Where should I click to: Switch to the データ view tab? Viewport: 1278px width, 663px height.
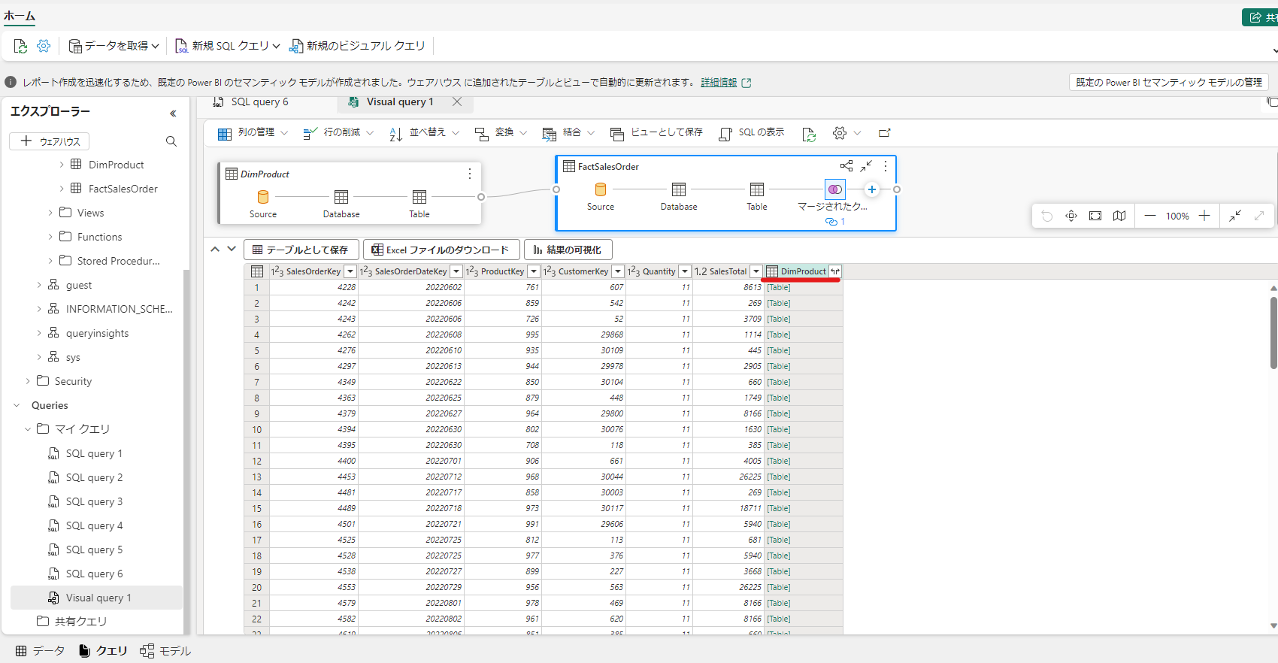coord(40,651)
